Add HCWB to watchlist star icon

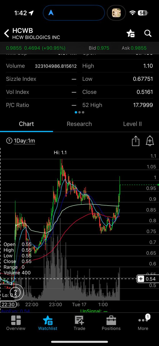coord(130,33)
